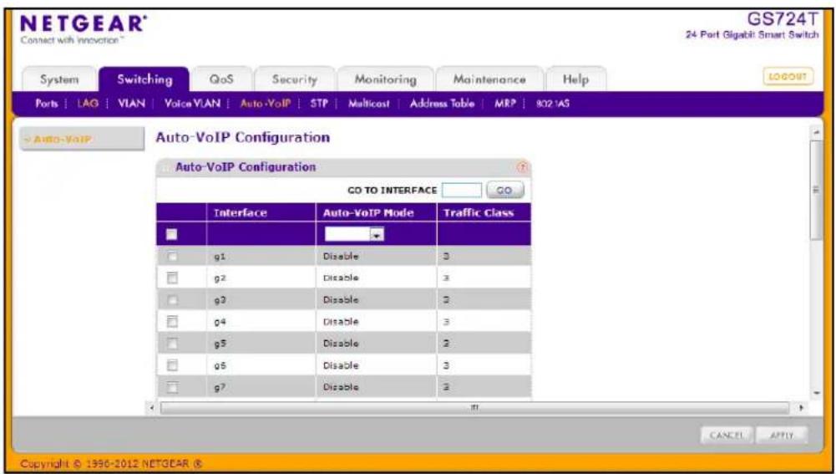Click the scroll-down arrow of vertical scrollbar
Screen dimensions: 836x474
click(x=817, y=394)
